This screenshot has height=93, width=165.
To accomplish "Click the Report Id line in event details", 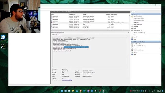I will point(64,48).
